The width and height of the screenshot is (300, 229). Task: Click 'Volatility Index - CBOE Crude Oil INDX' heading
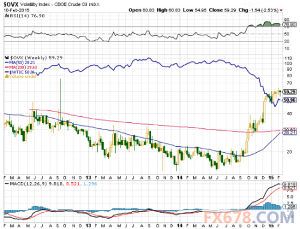(60, 4)
